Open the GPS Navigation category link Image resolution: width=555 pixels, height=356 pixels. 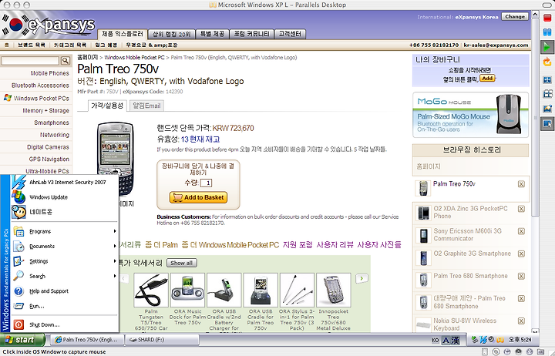(49, 160)
